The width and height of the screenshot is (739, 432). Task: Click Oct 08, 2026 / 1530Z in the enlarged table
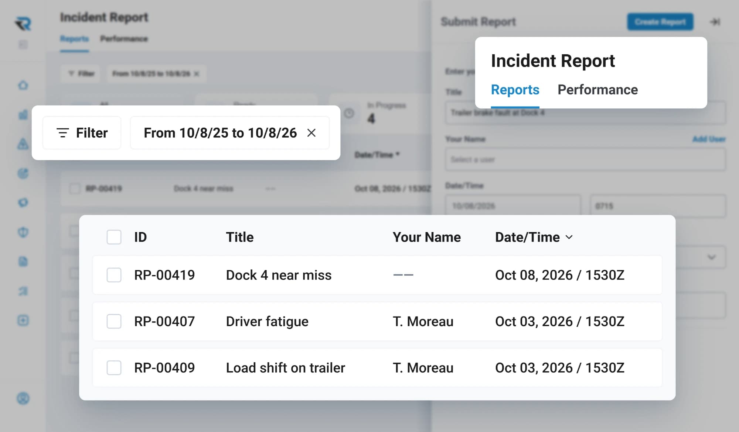[x=560, y=275]
